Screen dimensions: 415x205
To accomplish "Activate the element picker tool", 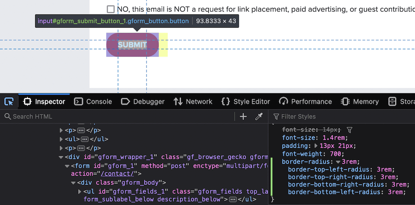I will (x=9, y=101).
